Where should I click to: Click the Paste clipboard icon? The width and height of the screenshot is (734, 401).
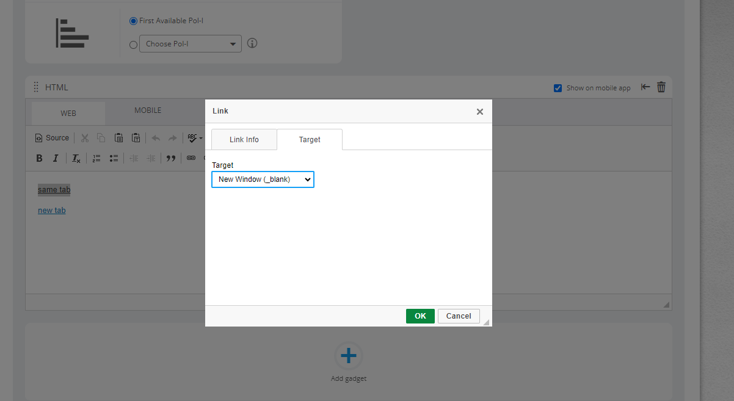pyautogui.click(x=119, y=138)
